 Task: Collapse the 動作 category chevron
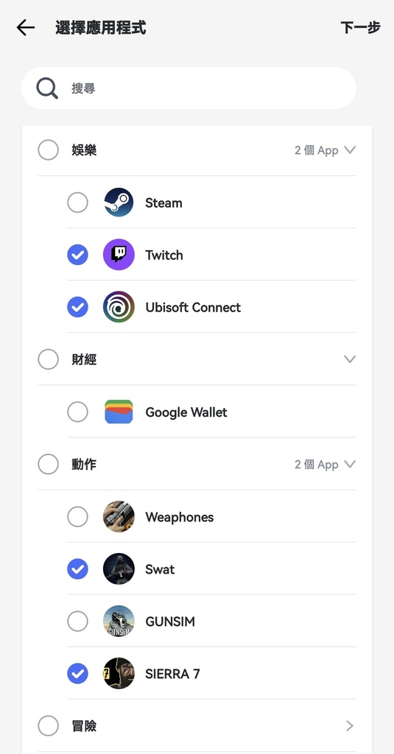[x=351, y=464]
